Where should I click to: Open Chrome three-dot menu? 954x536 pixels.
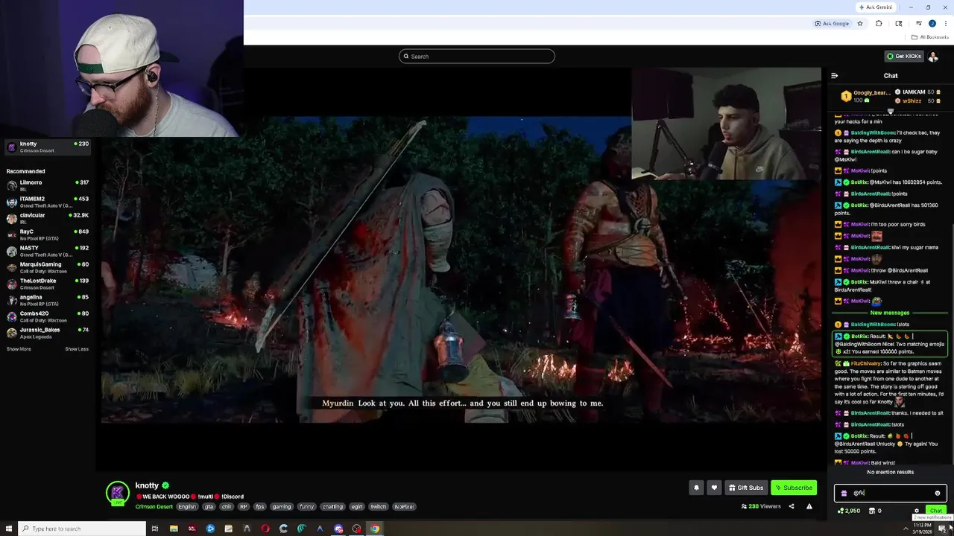coord(945,24)
